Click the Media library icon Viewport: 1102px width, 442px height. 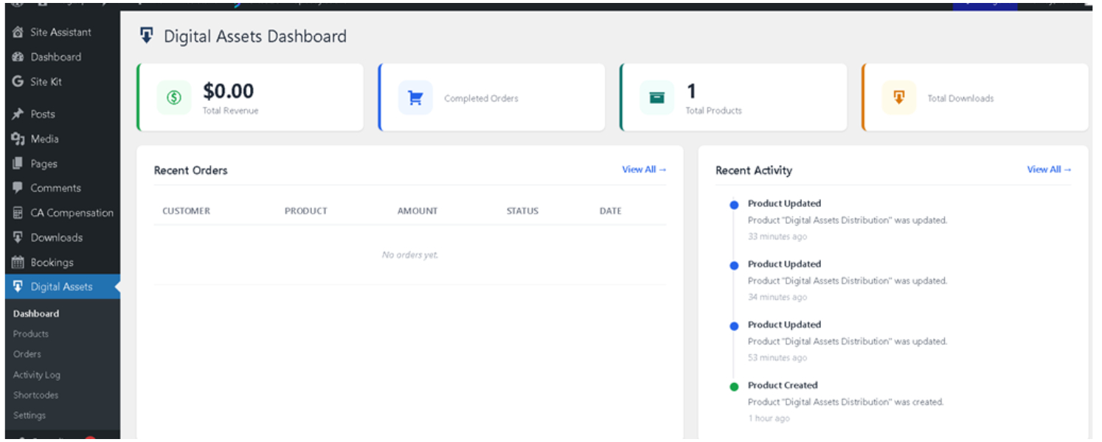point(18,138)
